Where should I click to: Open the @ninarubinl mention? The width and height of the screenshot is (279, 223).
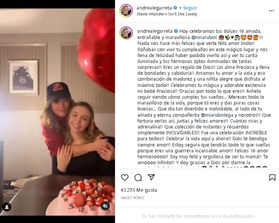(204, 37)
